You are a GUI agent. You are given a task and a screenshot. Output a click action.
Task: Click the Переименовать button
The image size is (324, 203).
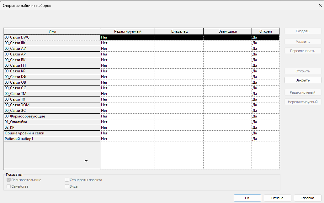pos(303,51)
